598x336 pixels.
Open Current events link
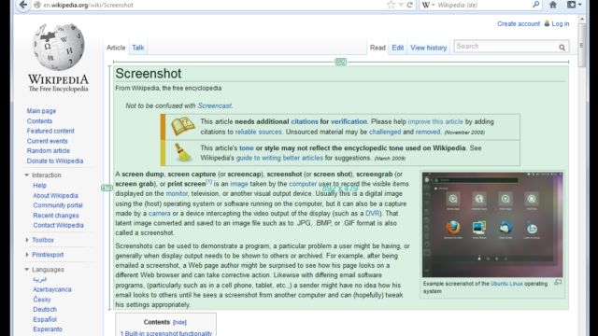point(47,141)
